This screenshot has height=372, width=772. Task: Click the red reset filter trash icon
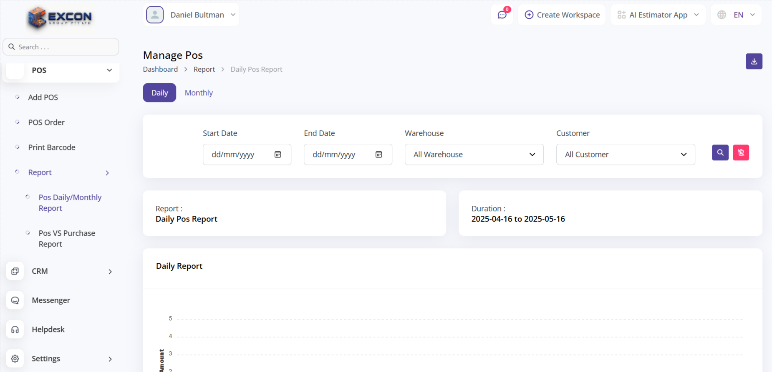pos(741,153)
